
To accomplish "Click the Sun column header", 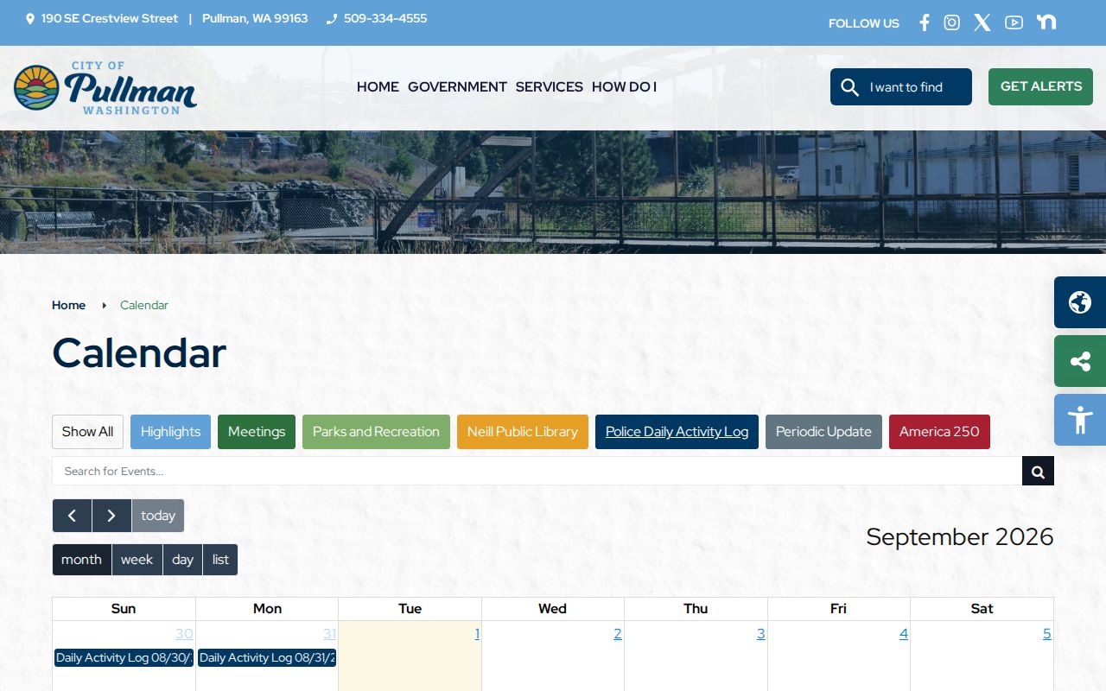I will [x=124, y=609].
